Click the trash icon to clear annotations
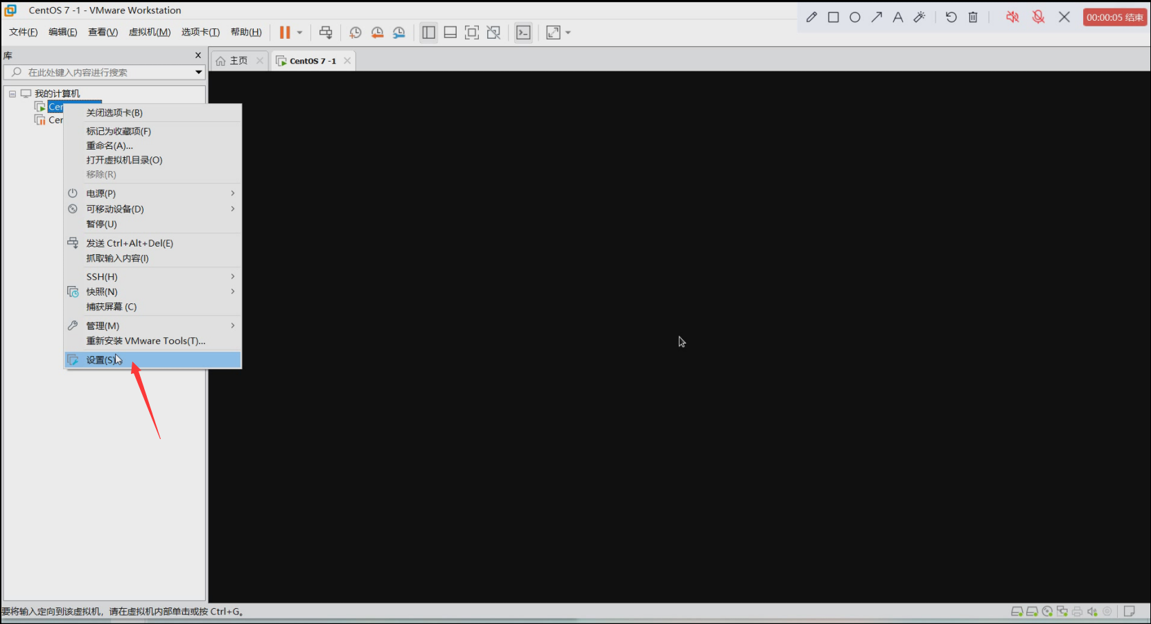This screenshot has width=1151, height=624. 973,17
